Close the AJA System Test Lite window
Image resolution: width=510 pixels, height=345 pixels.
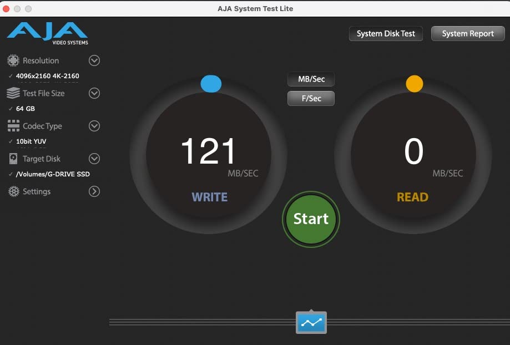coord(6,9)
